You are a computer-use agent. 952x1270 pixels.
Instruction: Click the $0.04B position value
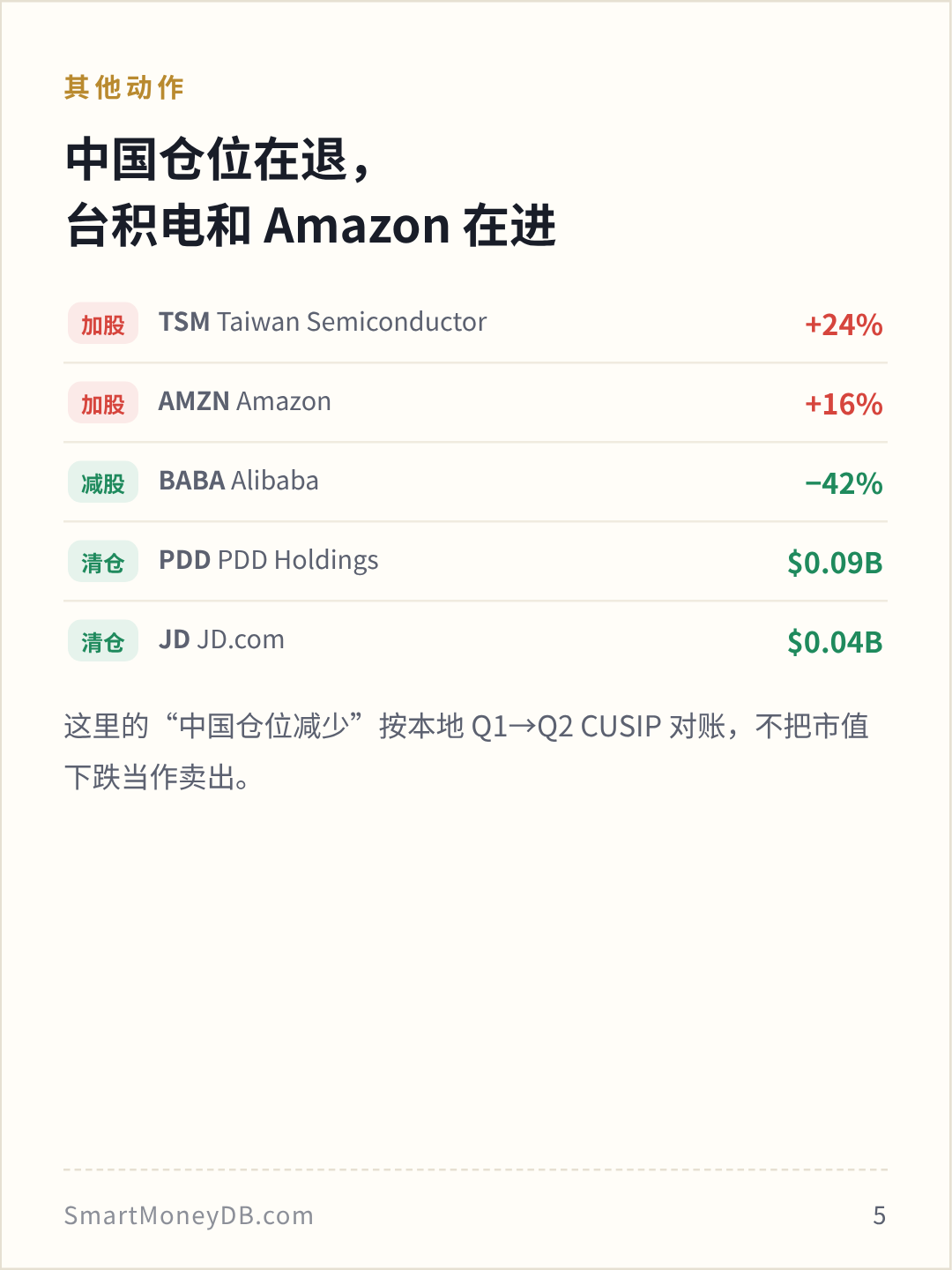point(835,642)
